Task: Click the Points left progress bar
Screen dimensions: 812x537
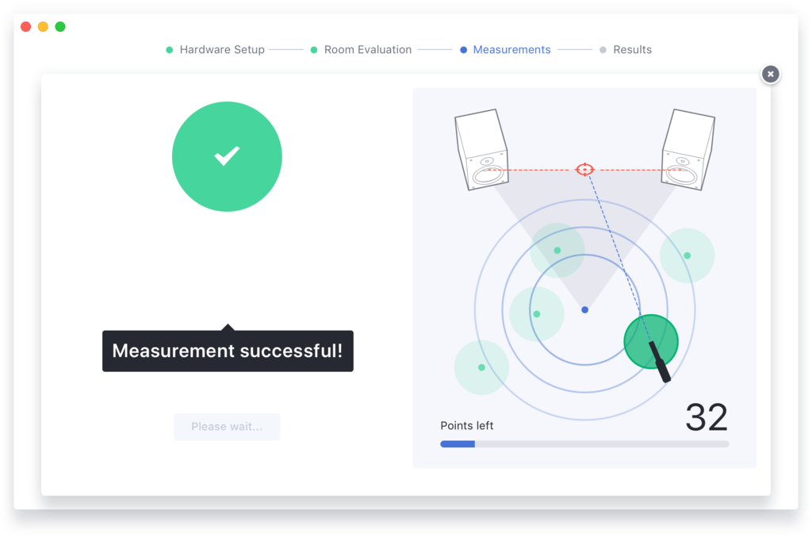Action: tap(584, 444)
